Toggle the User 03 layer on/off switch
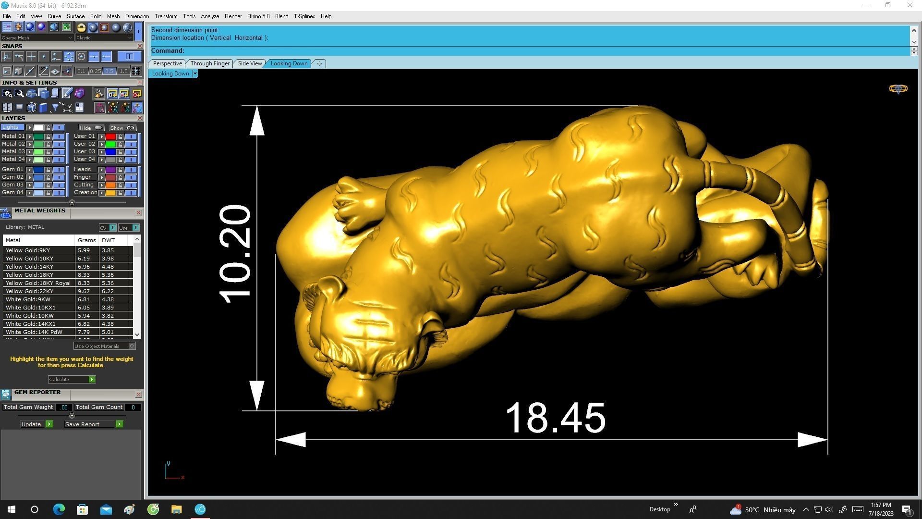The width and height of the screenshot is (922, 519). [x=131, y=152]
